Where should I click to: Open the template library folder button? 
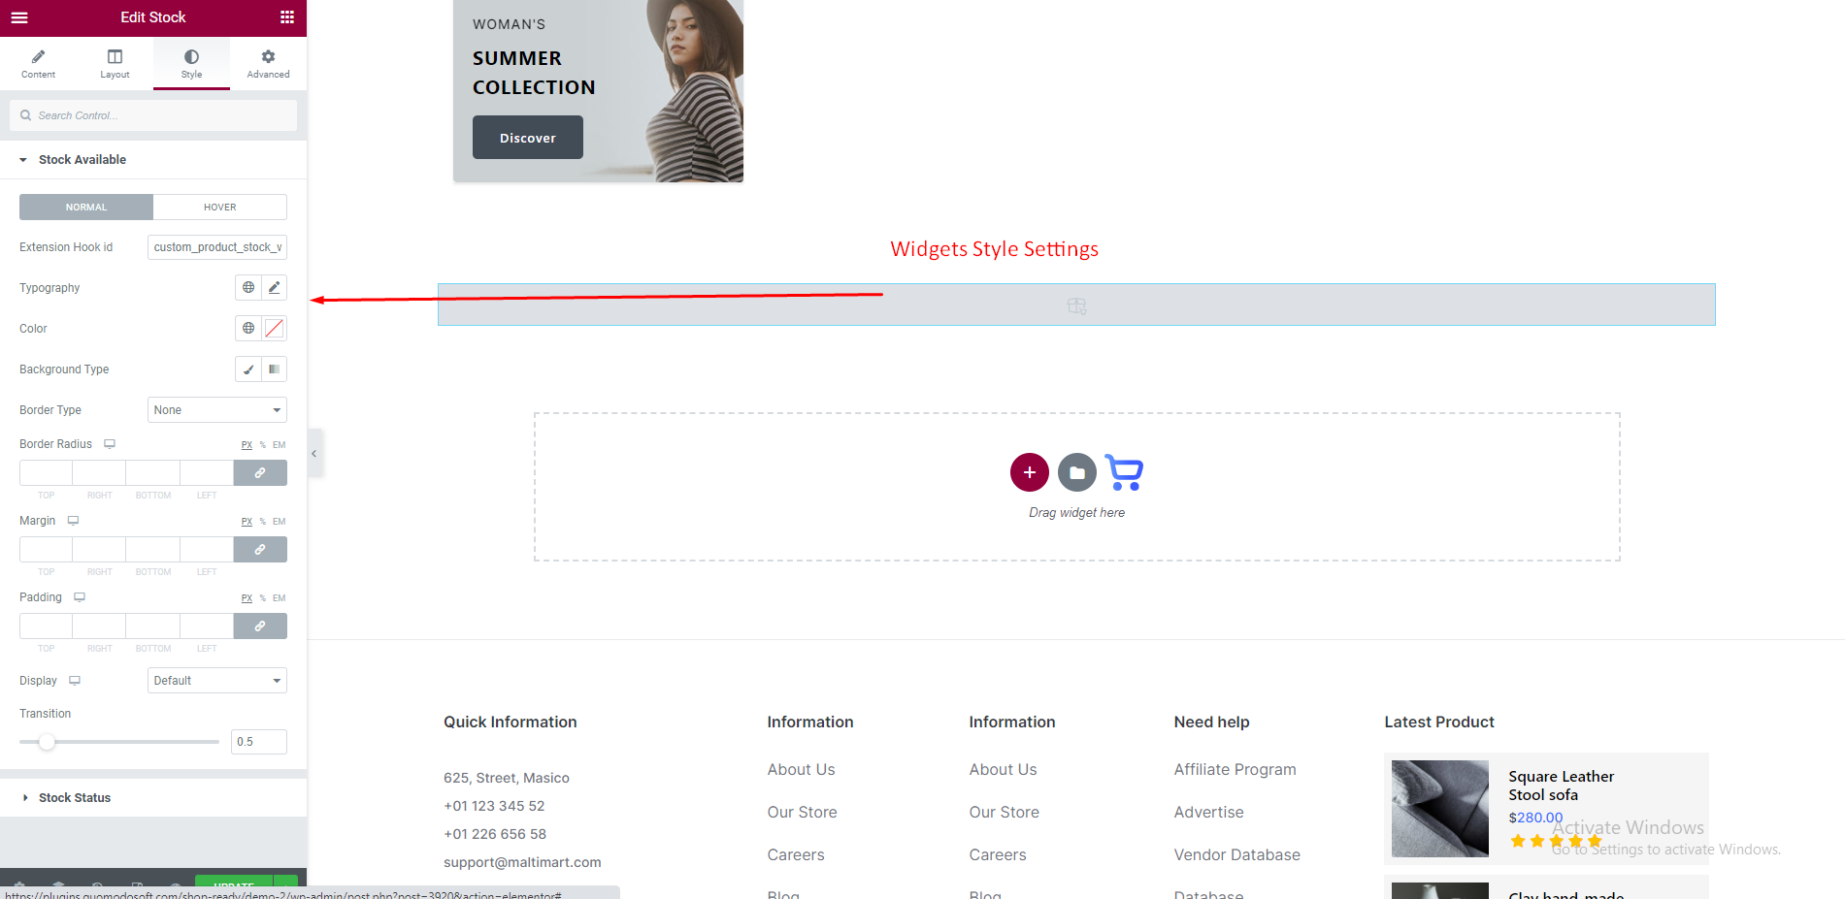(1076, 472)
